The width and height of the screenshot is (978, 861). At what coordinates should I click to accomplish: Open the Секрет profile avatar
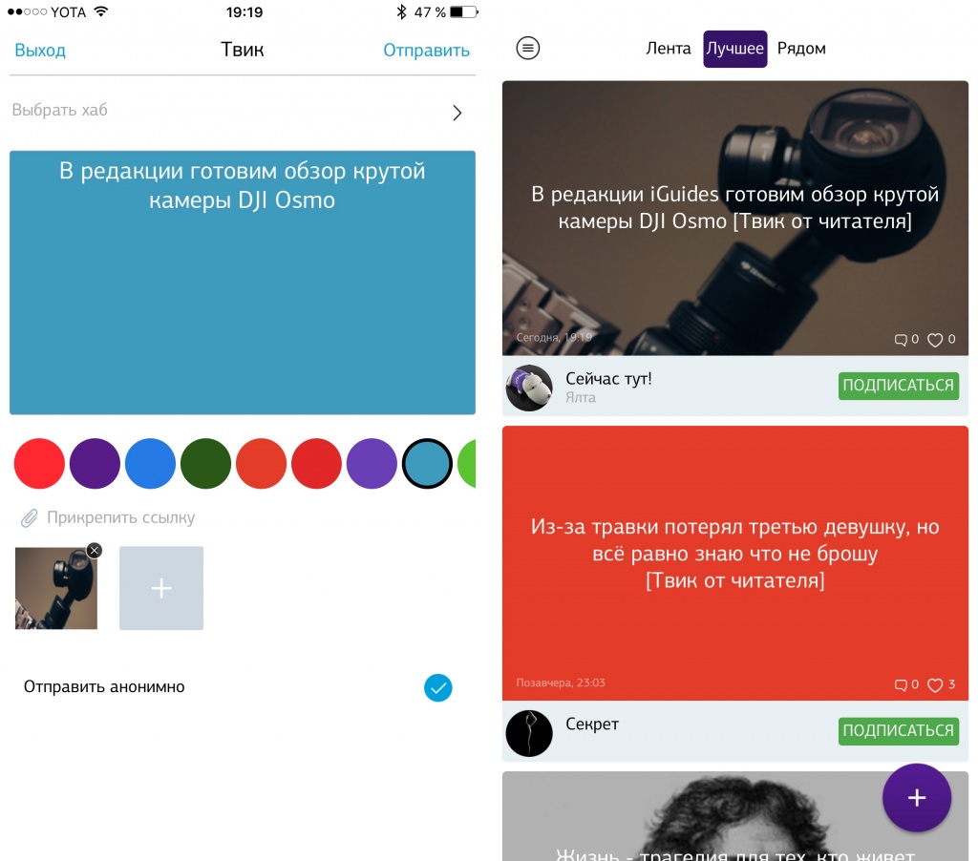529,733
